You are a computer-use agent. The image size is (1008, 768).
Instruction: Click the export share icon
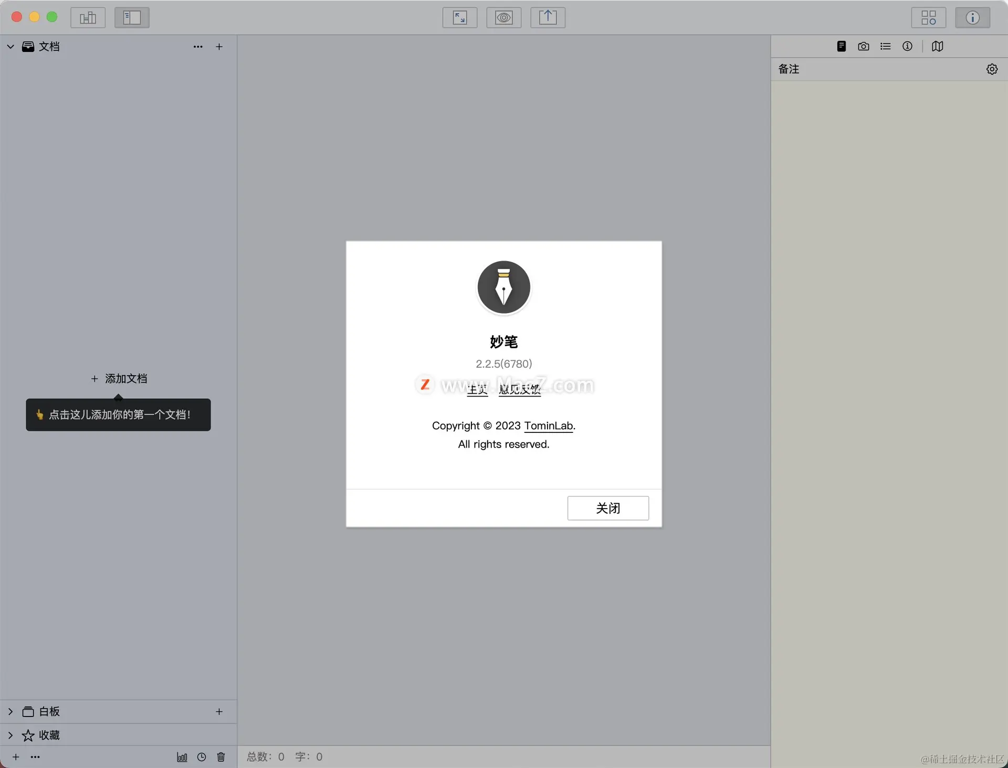coord(548,18)
